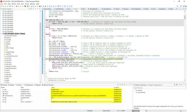Expand the MCU+Image folder

tap(3, 48)
